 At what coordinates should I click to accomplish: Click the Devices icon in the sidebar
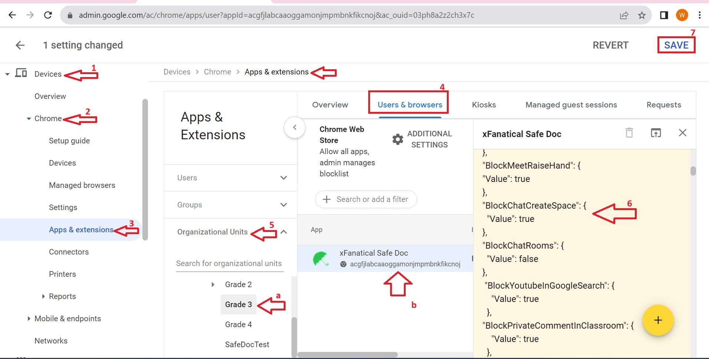point(21,73)
